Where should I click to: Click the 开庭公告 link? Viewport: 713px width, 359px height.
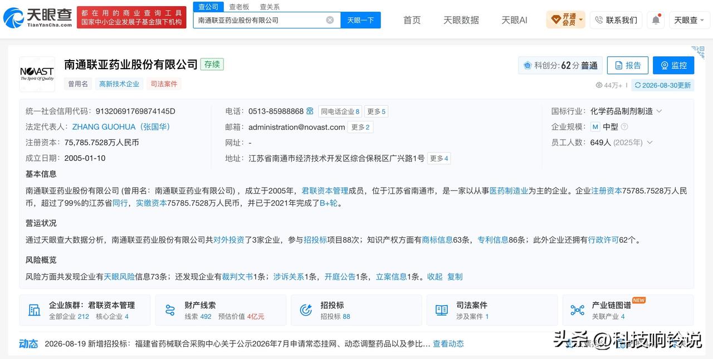[x=340, y=277]
